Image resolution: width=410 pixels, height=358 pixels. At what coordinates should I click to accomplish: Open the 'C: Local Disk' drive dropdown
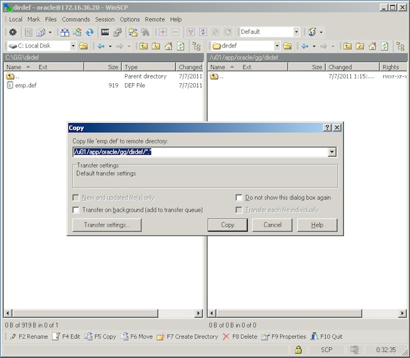73,46
